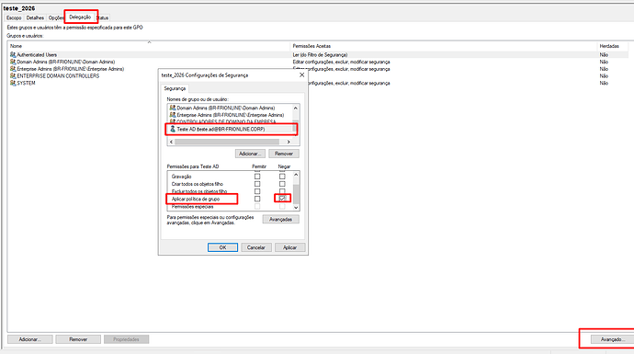The width and height of the screenshot is (634, 354).
Task: Click Domain Admins 'Editar configurações' permission cell
Action: [341, 62]
